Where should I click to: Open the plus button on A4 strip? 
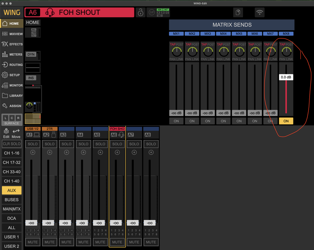pyautogui.click(x=83, y=152)
